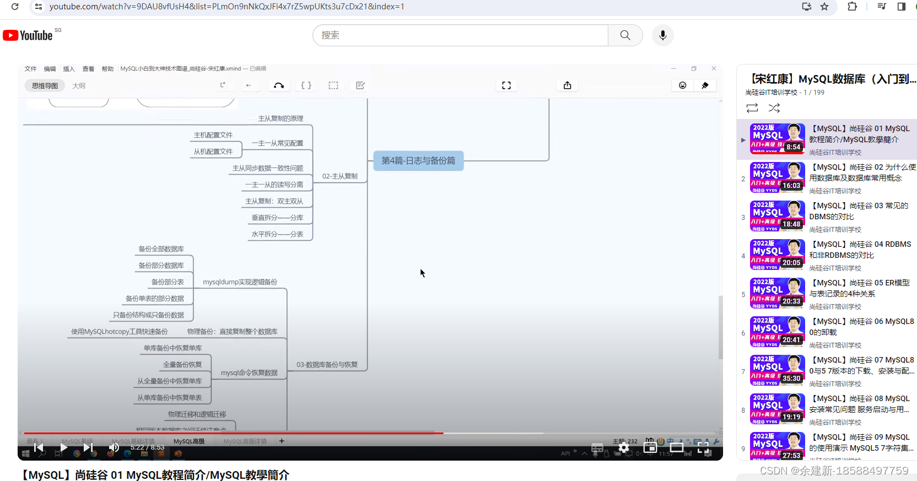Reload the page with the browser refresh icon
917x481 pixels.
[x=15, y=7]
